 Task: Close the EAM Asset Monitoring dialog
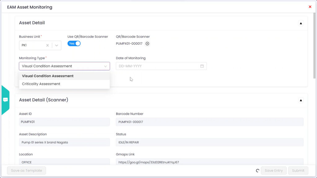point(310,6)
